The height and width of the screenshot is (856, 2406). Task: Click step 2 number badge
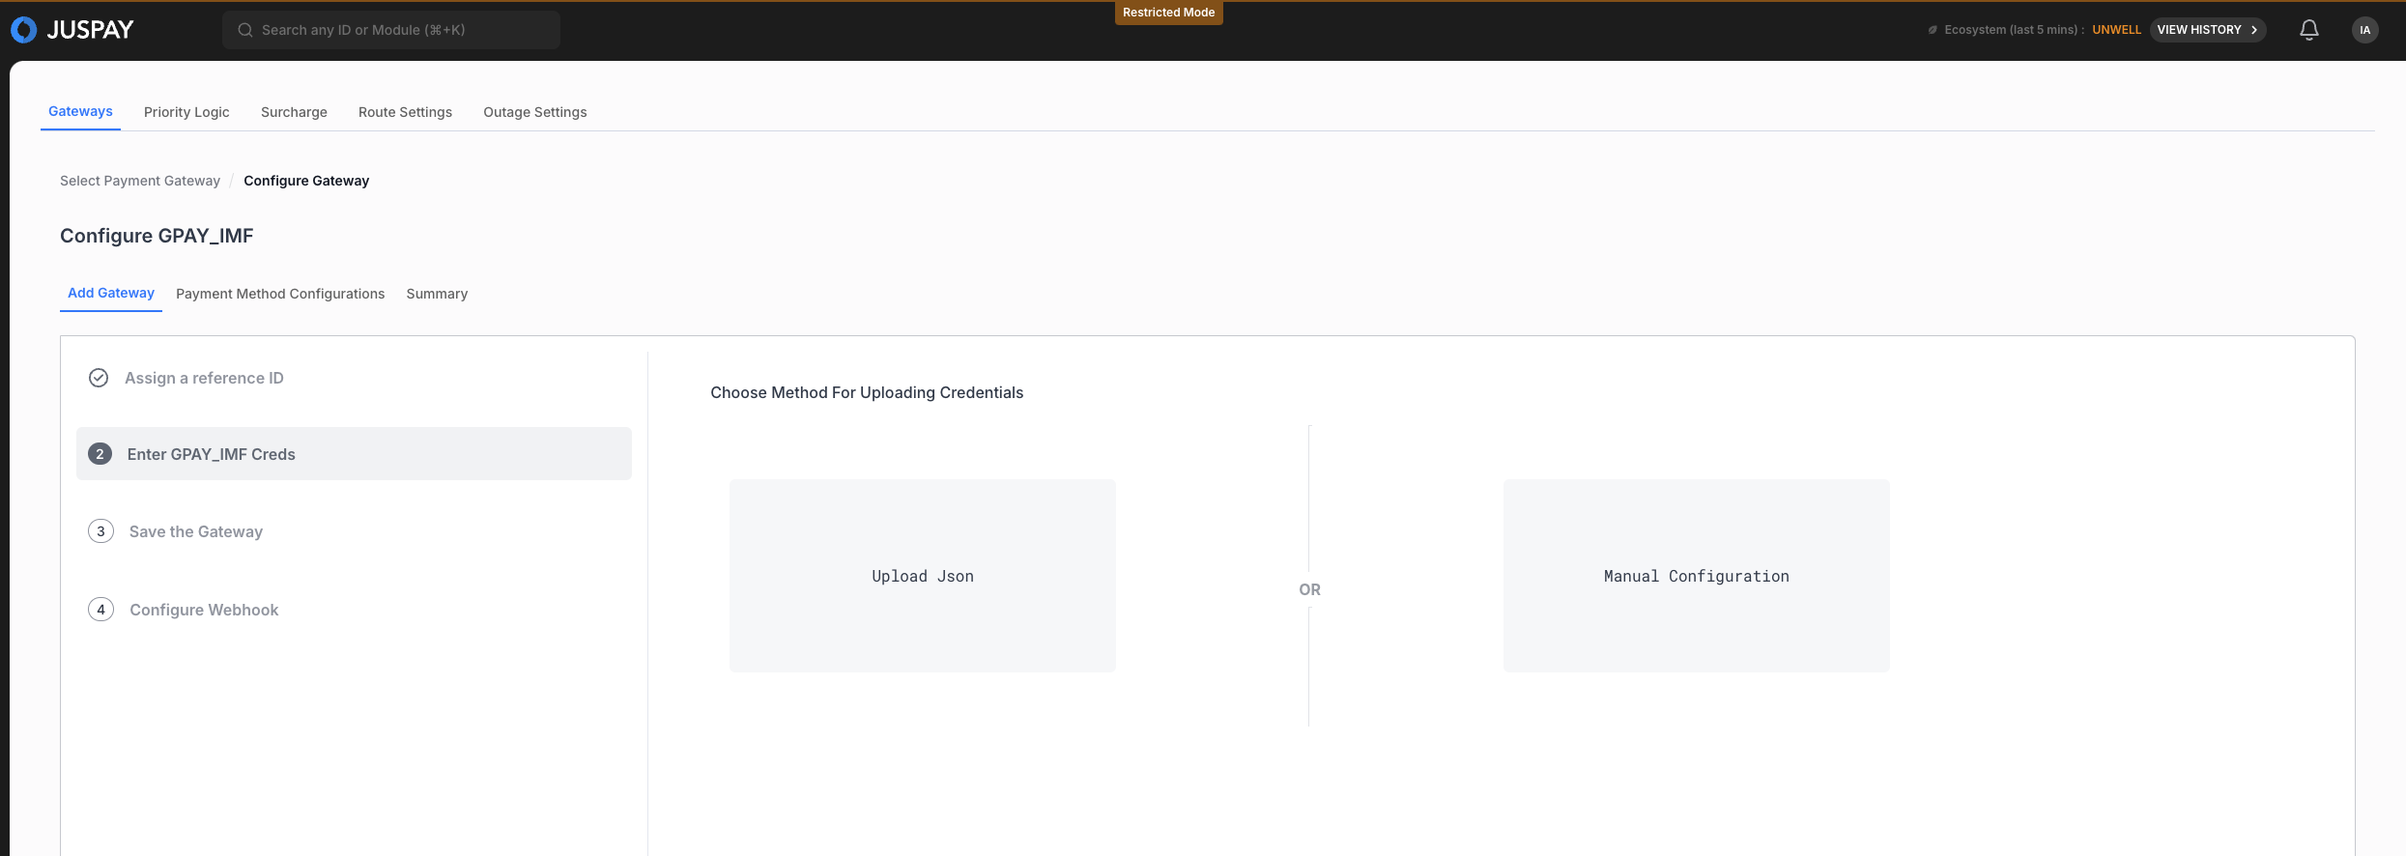coord(100,454)
